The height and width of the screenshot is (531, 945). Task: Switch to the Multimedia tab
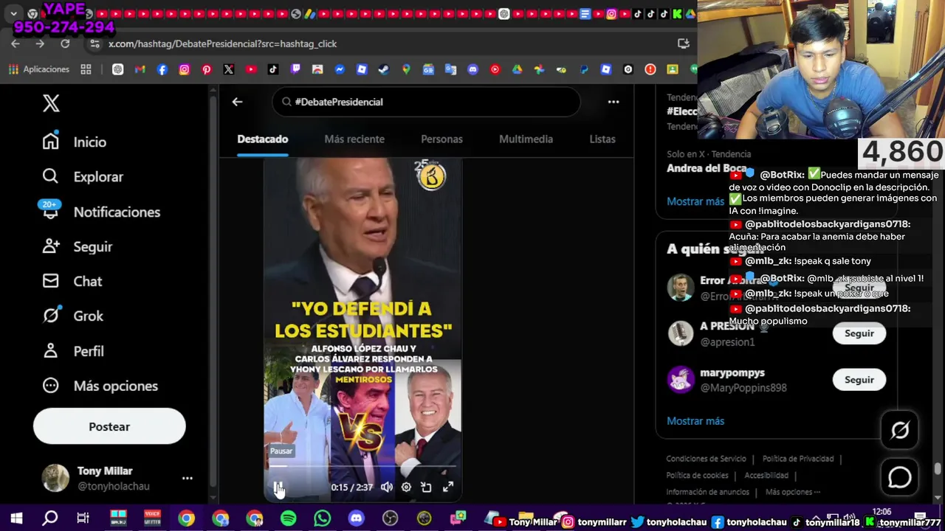pos(526,139)
